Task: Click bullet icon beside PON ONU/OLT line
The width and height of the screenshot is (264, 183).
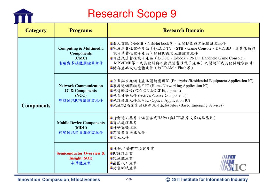Action: tap(111, 91)
